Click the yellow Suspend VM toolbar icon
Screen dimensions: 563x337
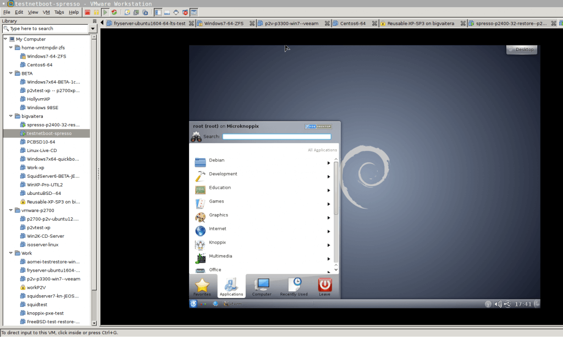coord(96,12)
